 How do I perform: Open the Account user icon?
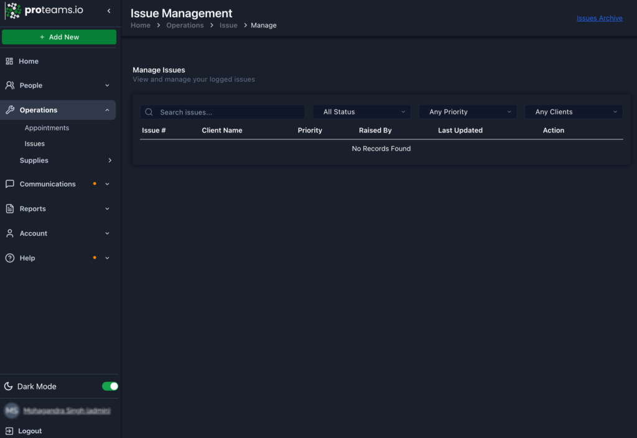(9, 233)
